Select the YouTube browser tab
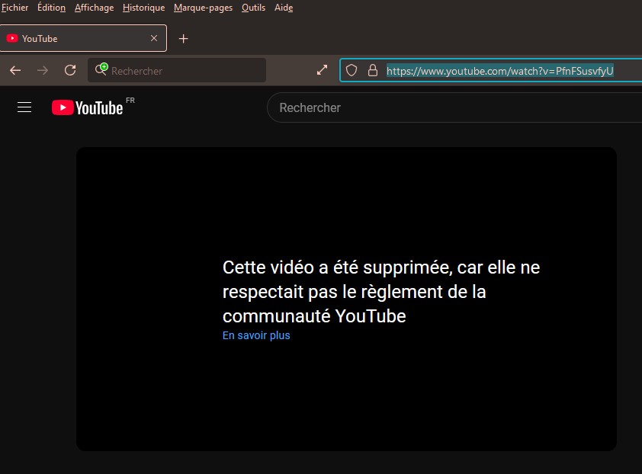Viewport: 642px width, 474px height. coord(83,38)
